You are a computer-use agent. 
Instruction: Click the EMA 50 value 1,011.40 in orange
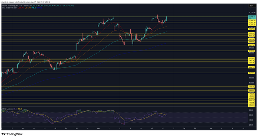27,8
